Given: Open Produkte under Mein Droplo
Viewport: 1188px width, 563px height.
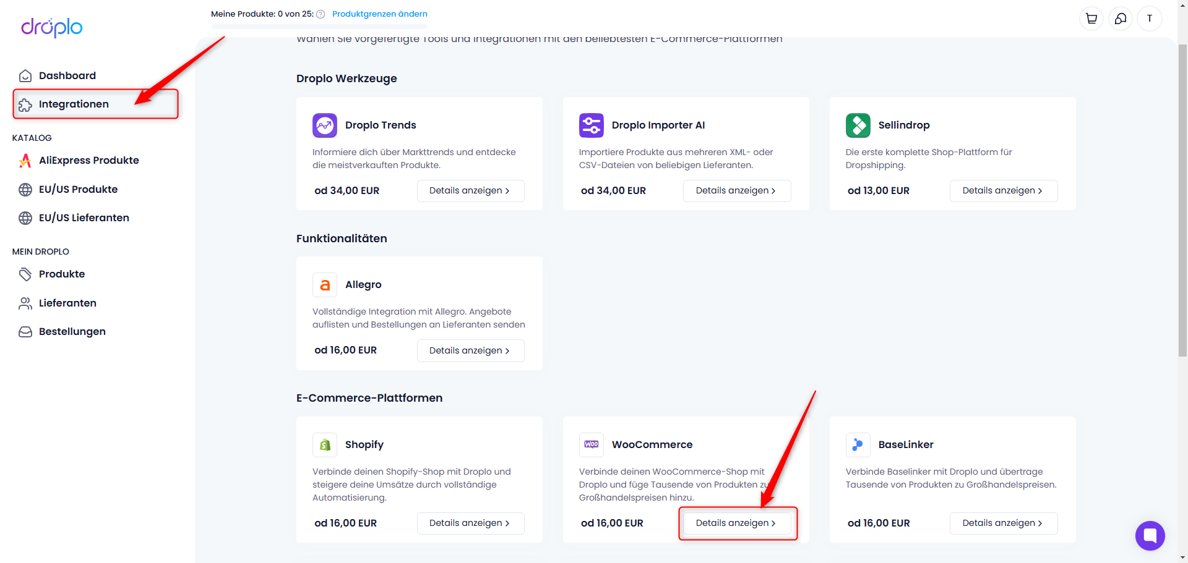Looking at the screenshot, I should pos(62,274).
